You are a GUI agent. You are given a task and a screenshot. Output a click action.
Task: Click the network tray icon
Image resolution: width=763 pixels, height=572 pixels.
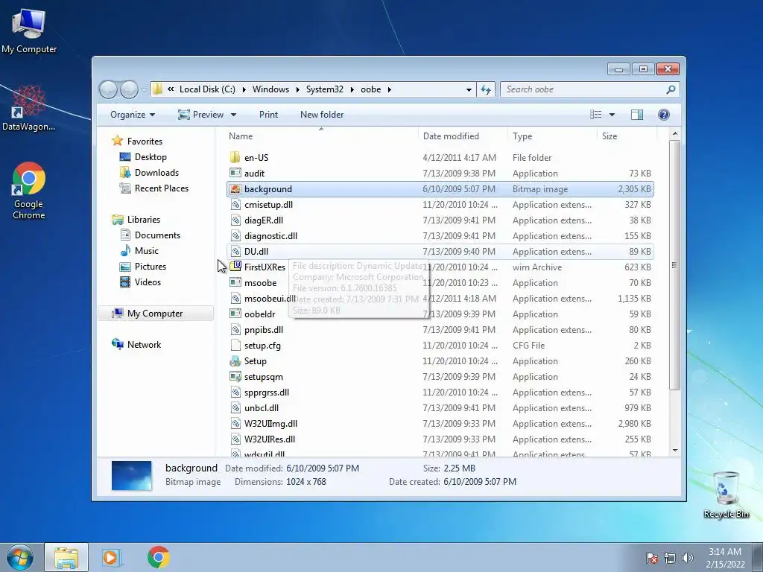[x=670, y=558]
